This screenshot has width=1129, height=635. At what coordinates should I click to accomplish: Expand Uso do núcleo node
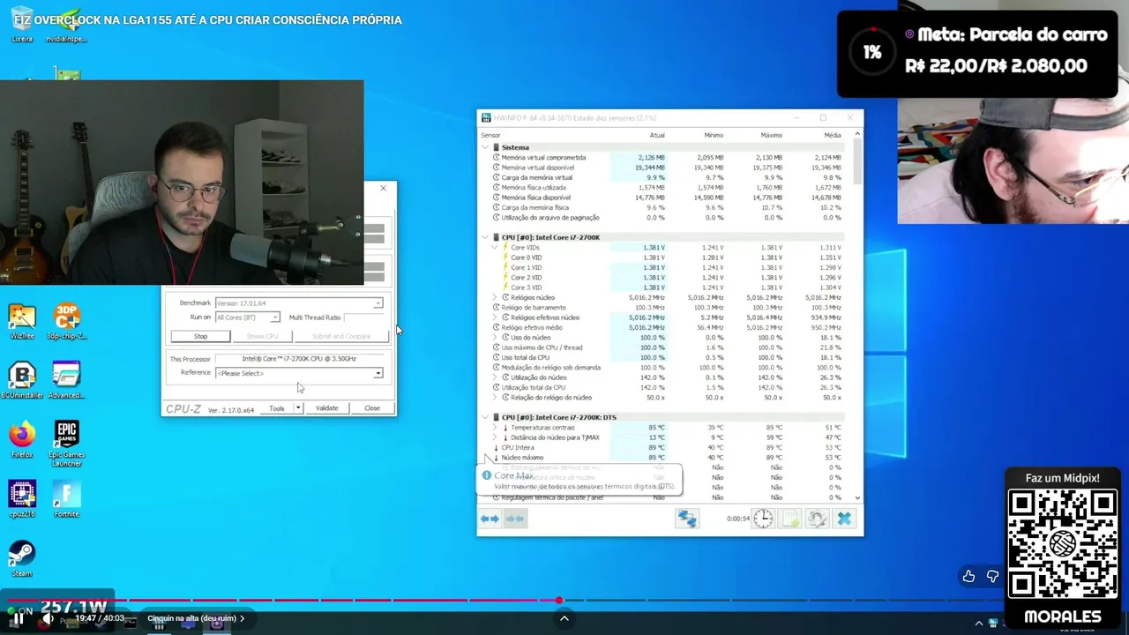495,337
